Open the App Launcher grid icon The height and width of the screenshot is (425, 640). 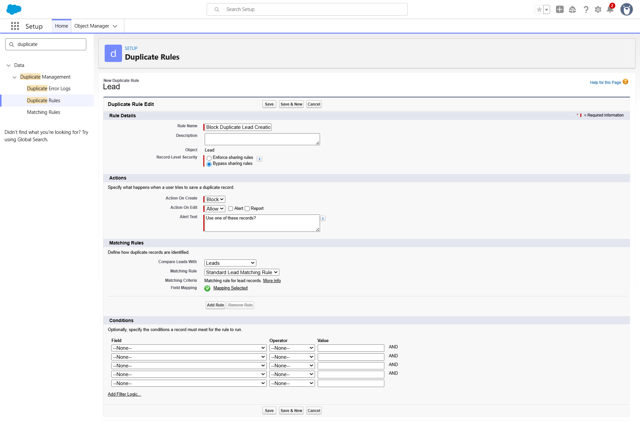point(15,26)
